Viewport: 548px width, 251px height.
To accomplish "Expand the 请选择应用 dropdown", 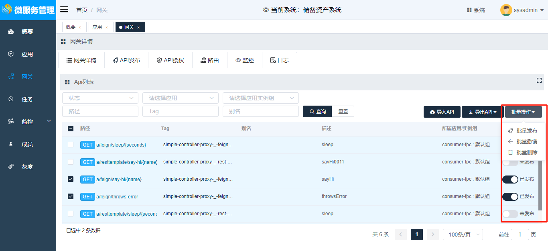I will (180, 98).
